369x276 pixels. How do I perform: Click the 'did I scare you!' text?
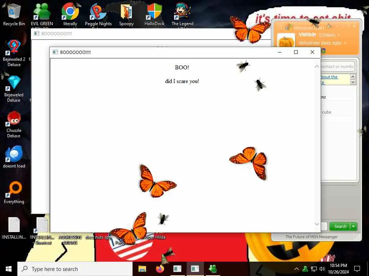(x=182, y=81)
